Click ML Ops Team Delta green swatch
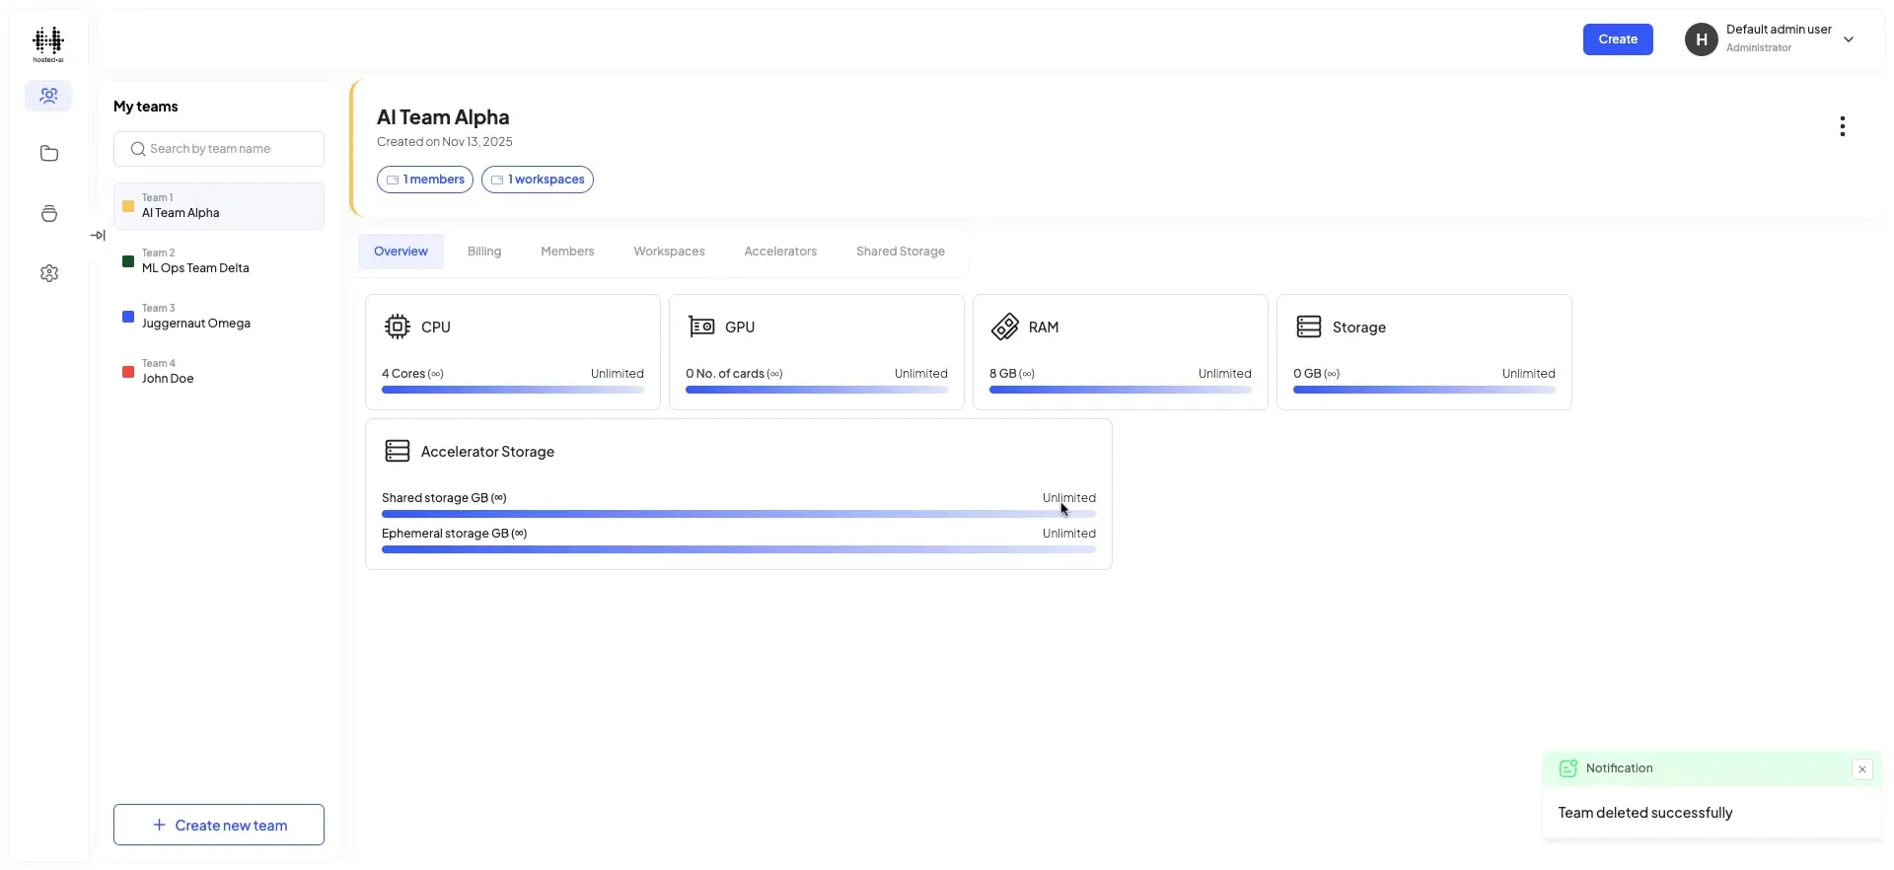 (x=128, y=261)
